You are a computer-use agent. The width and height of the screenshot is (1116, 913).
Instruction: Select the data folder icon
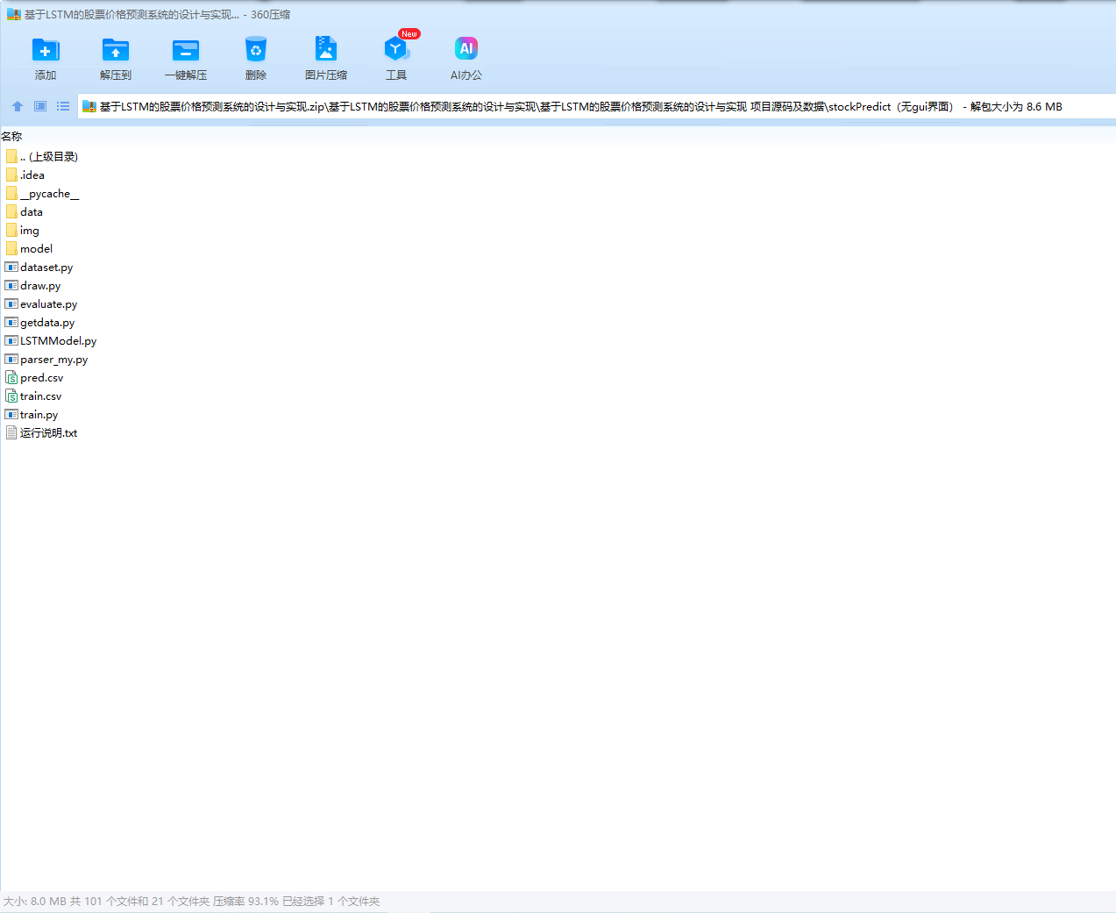pyautogui.click(x=11, y=212)
